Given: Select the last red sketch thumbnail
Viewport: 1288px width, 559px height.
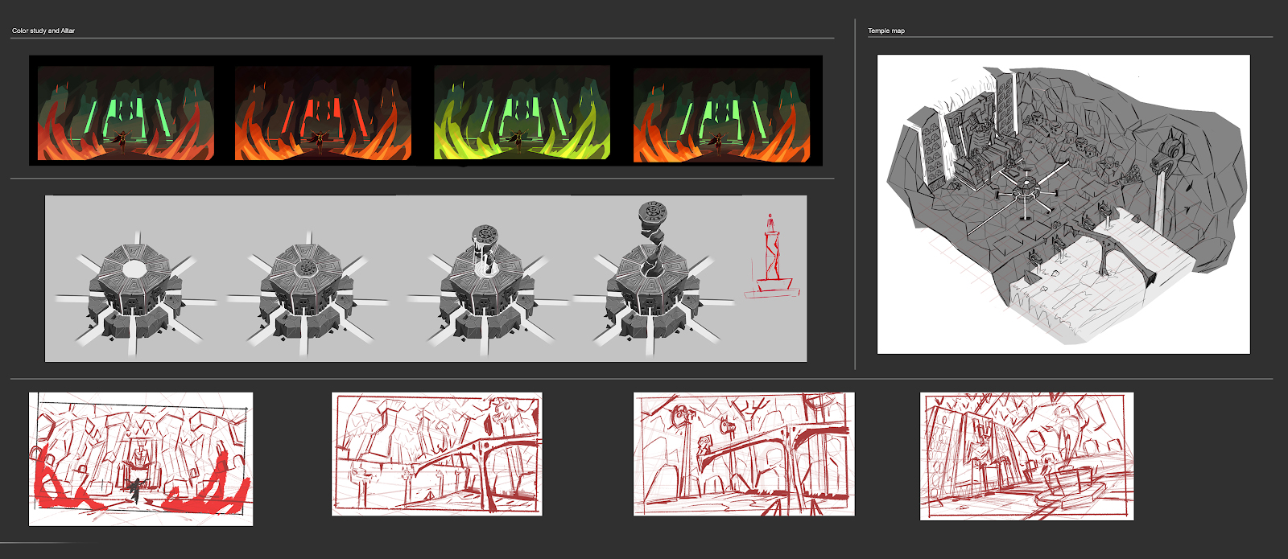Looking at the screenshot, I should point(1026,456).
